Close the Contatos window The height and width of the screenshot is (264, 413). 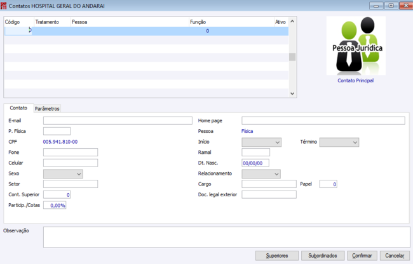click(x=406, y=6)
